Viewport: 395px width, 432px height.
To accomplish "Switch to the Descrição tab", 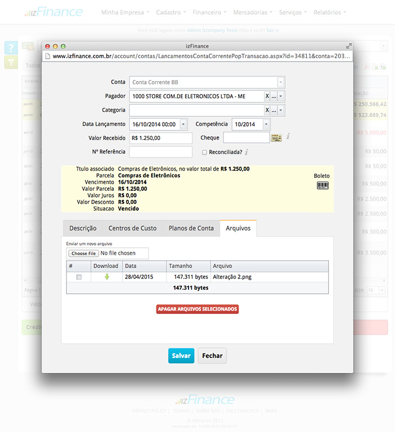I will point(82,228).
